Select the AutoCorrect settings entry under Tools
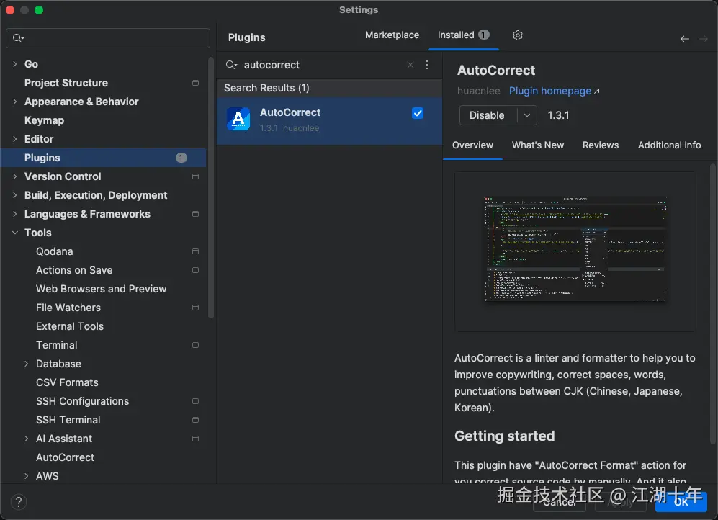Viewport: 718px width, 520px height. 65,458
